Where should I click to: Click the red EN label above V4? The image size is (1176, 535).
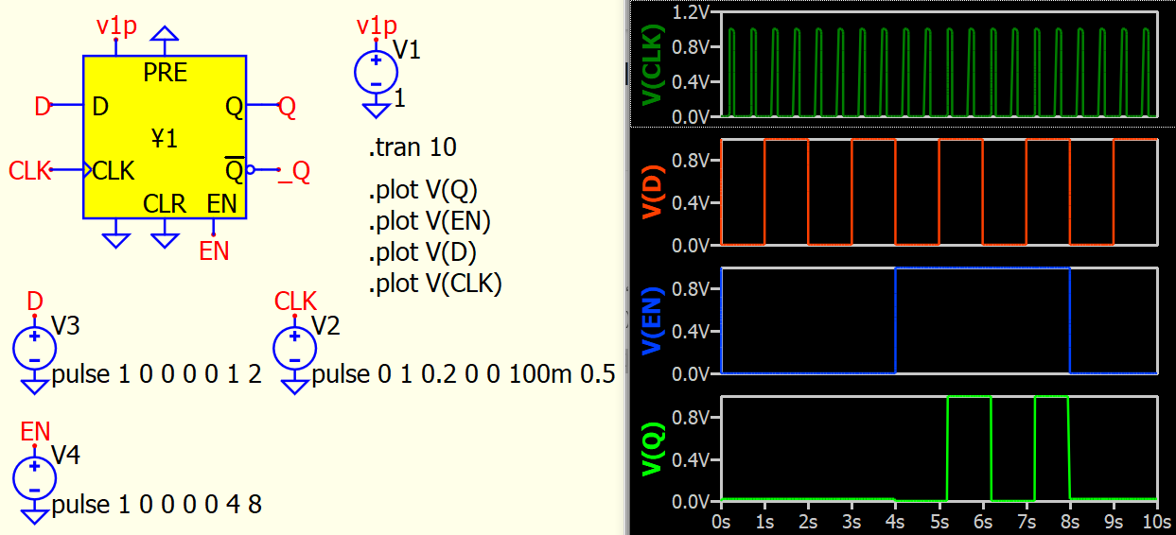coord(35,432)
